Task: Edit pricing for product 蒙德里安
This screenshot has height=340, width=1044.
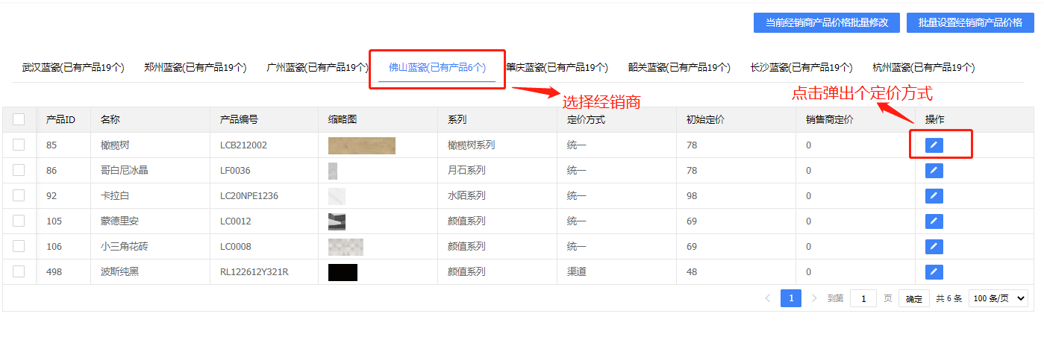Action: [934, 221]
